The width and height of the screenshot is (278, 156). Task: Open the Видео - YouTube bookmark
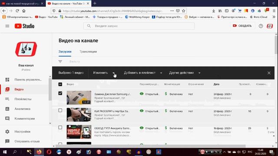[x=46, y=17]
